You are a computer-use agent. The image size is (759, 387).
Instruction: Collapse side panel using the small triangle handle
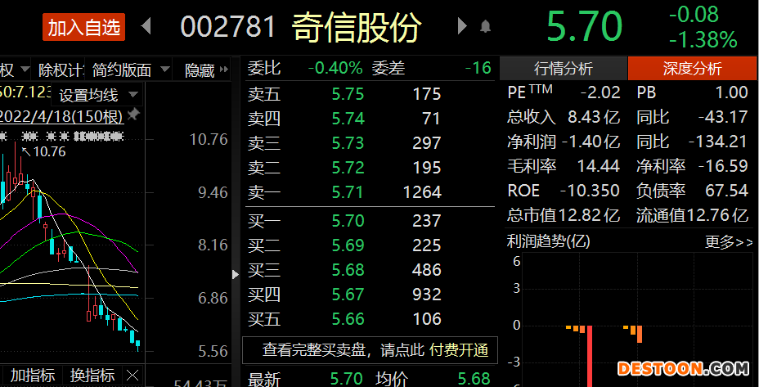pyautogui.click(x=236, y=274)
